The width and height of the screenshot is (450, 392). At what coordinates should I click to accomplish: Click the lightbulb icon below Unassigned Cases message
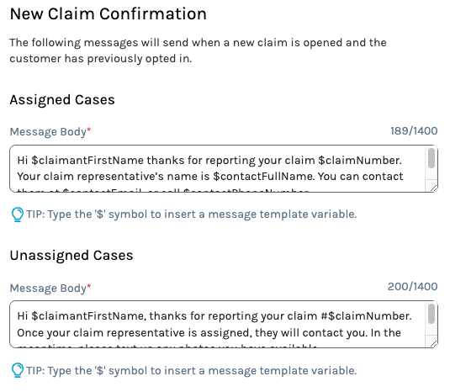point(17,370)
